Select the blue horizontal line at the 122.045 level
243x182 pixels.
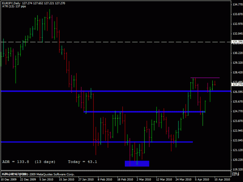click(x=97, y=142)
